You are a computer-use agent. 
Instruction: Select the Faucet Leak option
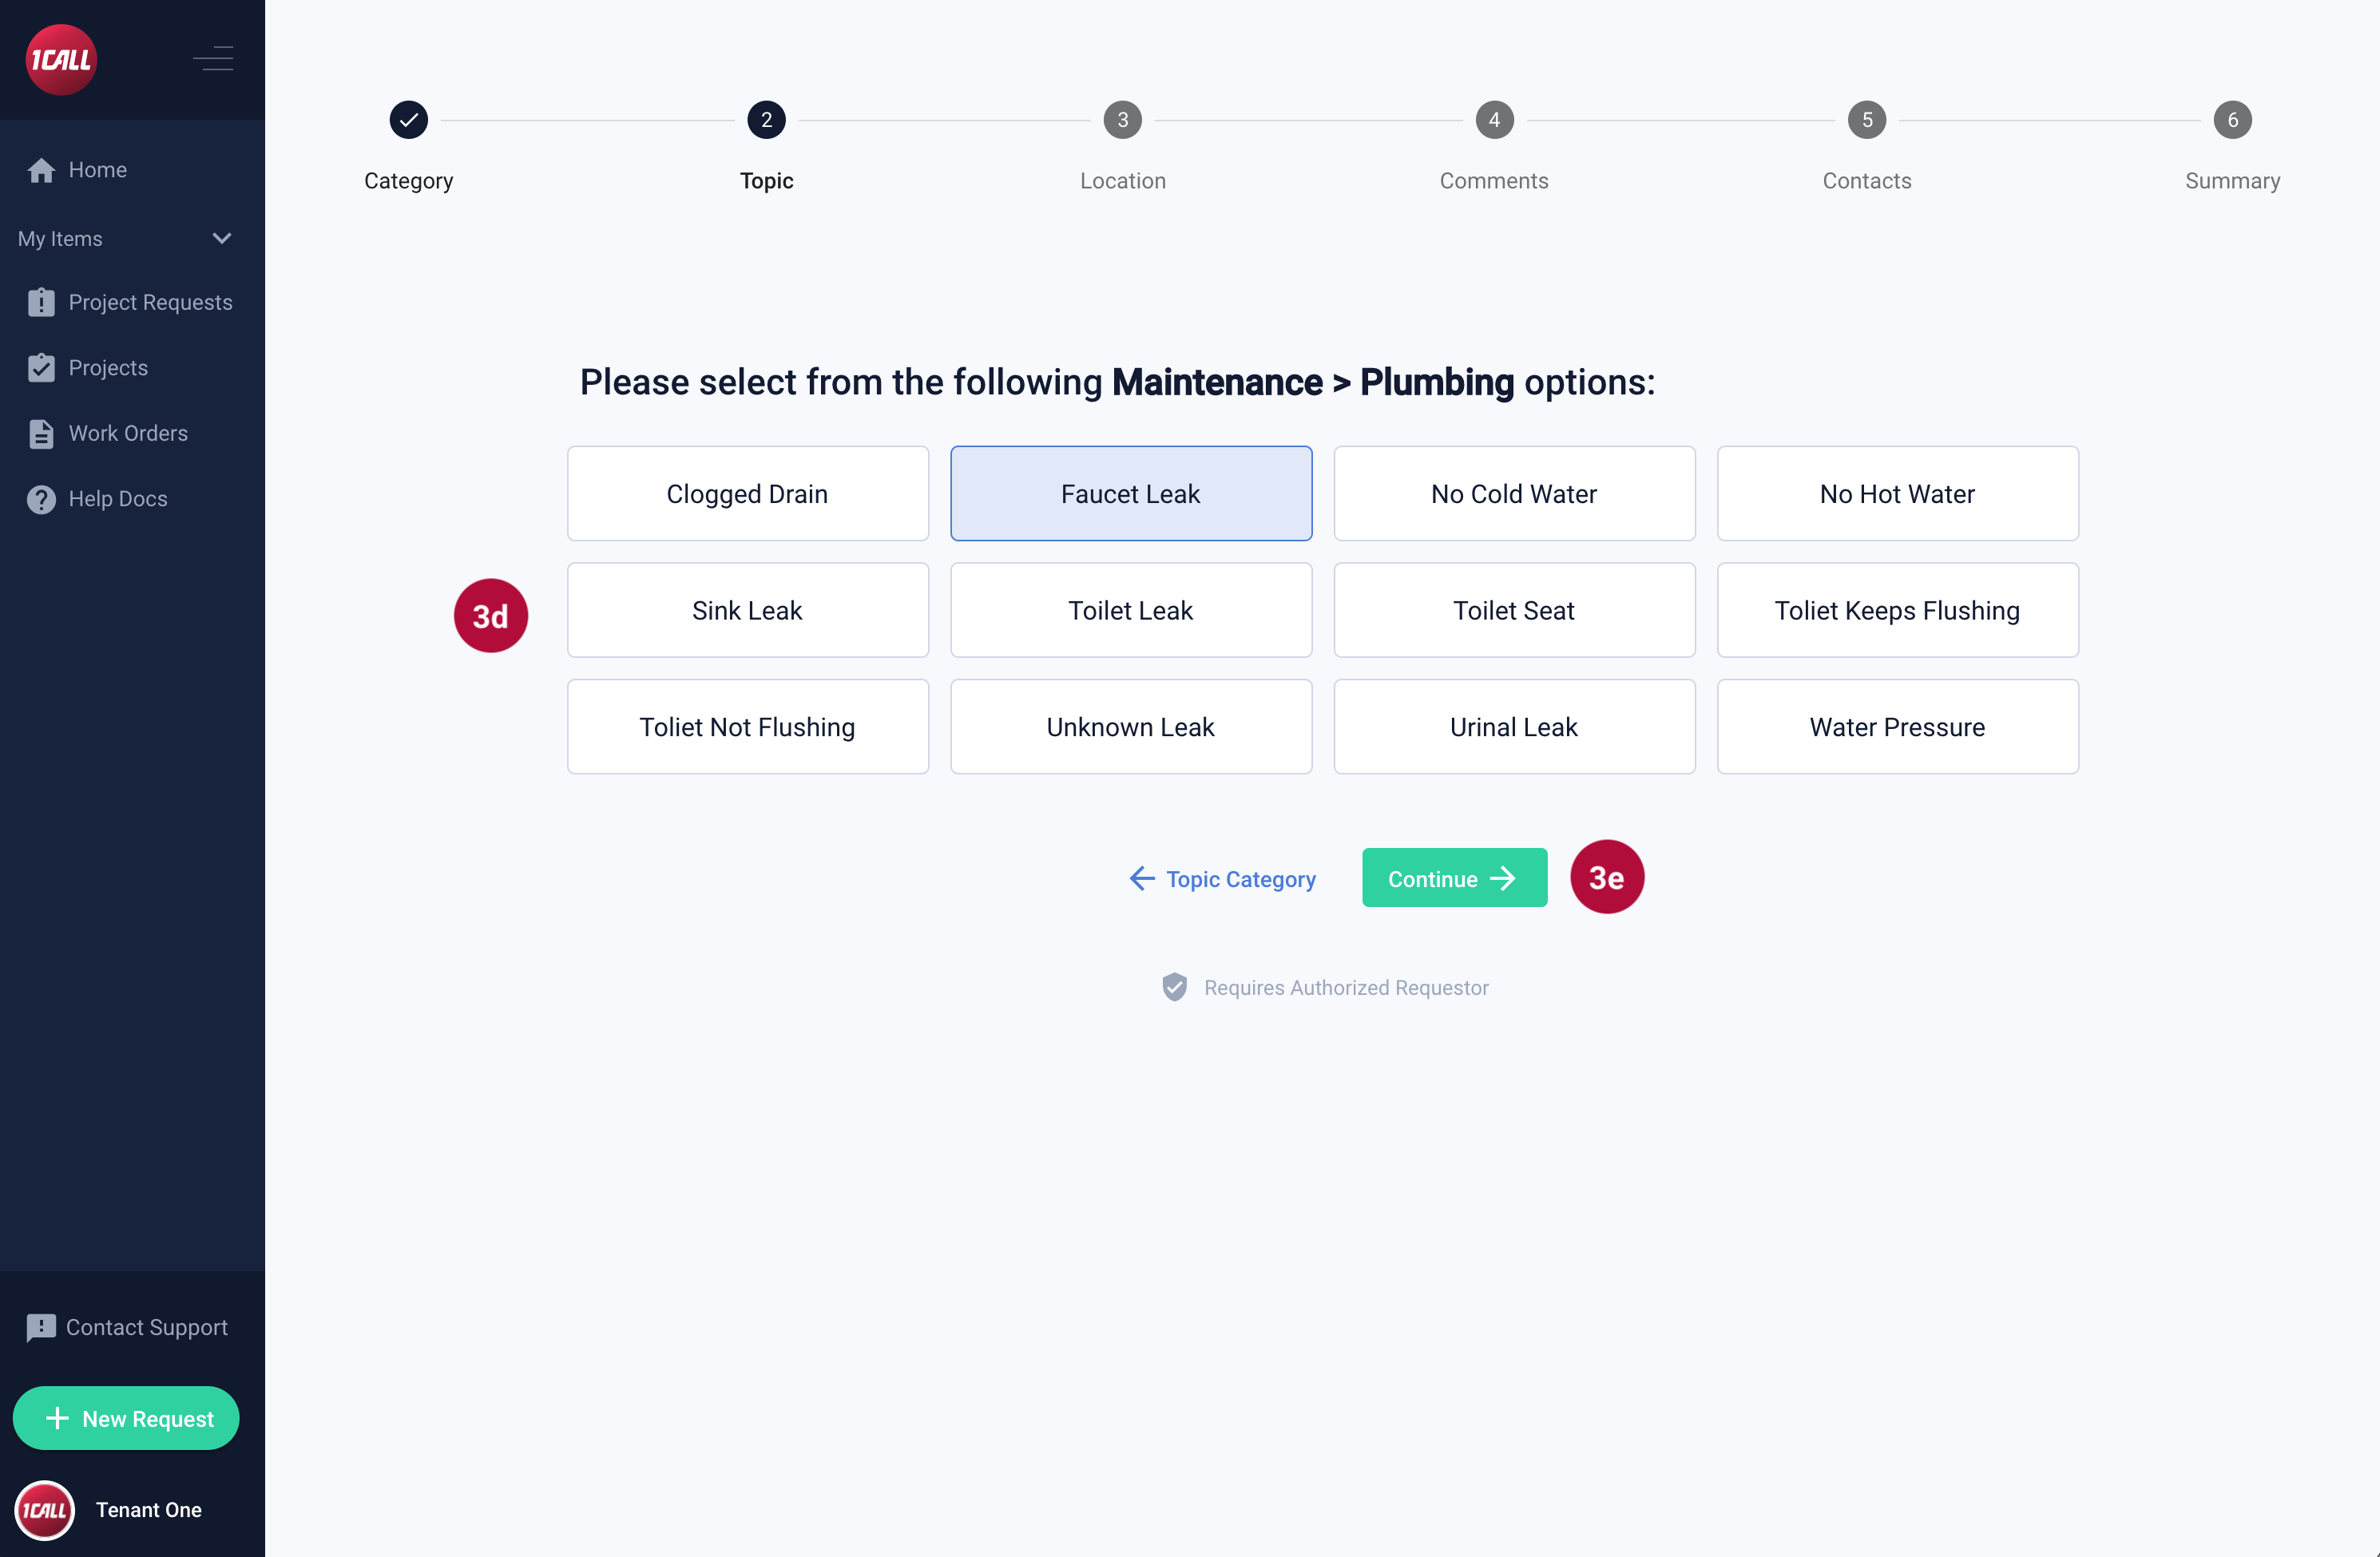click(x=1130, y=494)
